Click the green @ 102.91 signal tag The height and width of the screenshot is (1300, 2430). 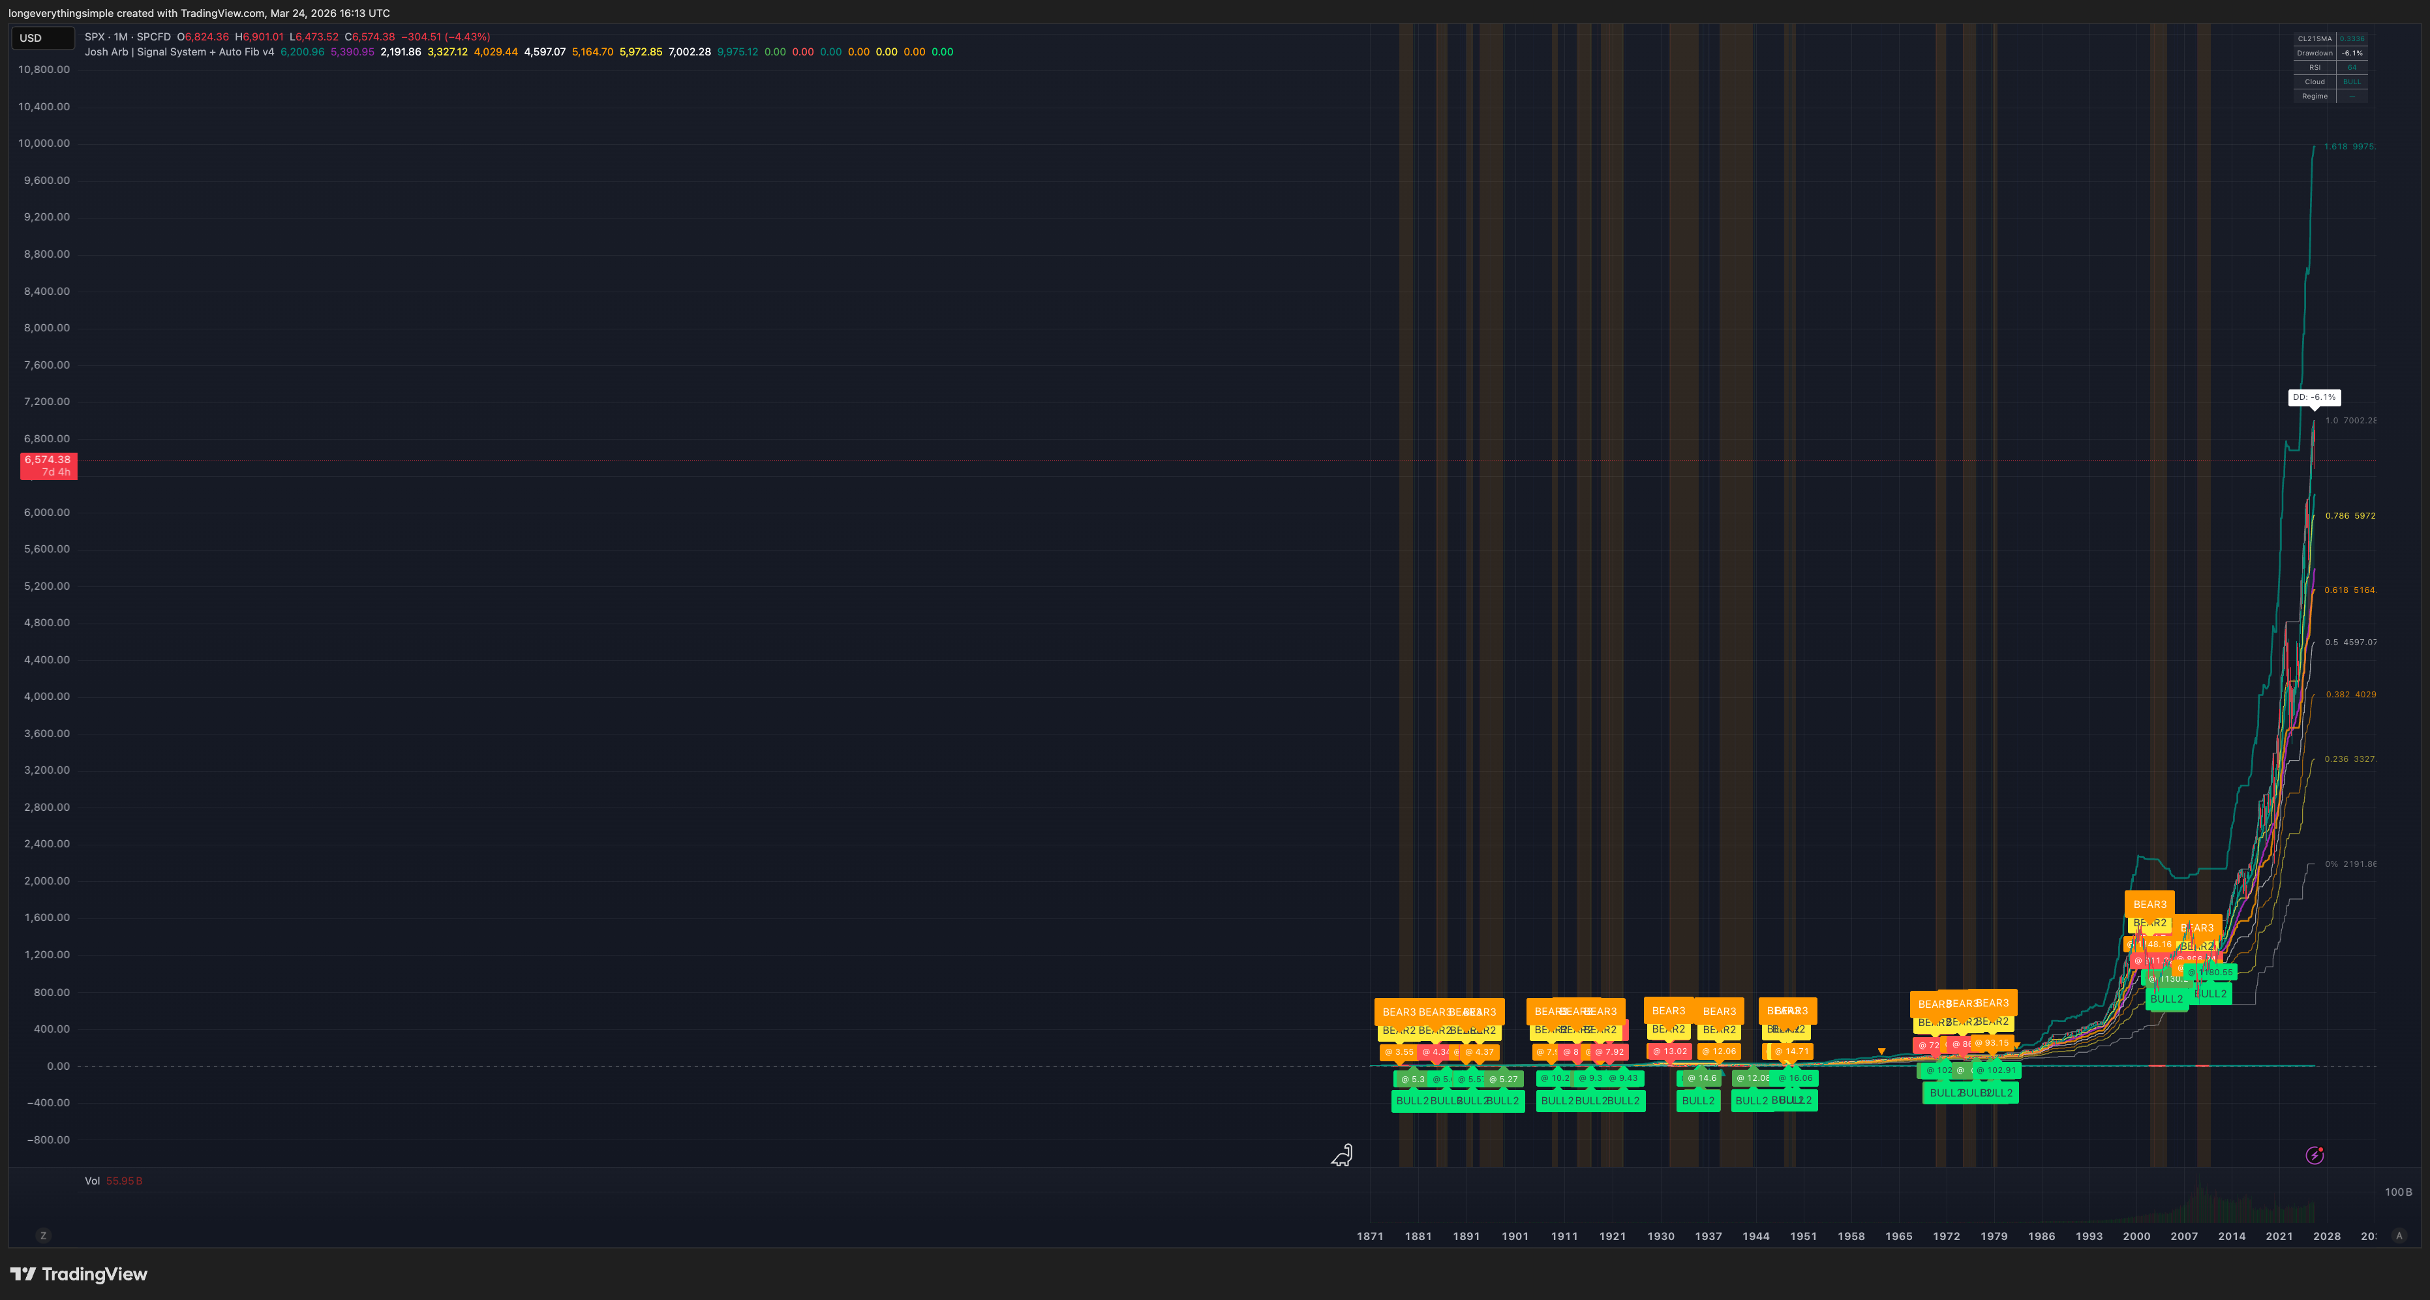(x=1996, y=1070)
